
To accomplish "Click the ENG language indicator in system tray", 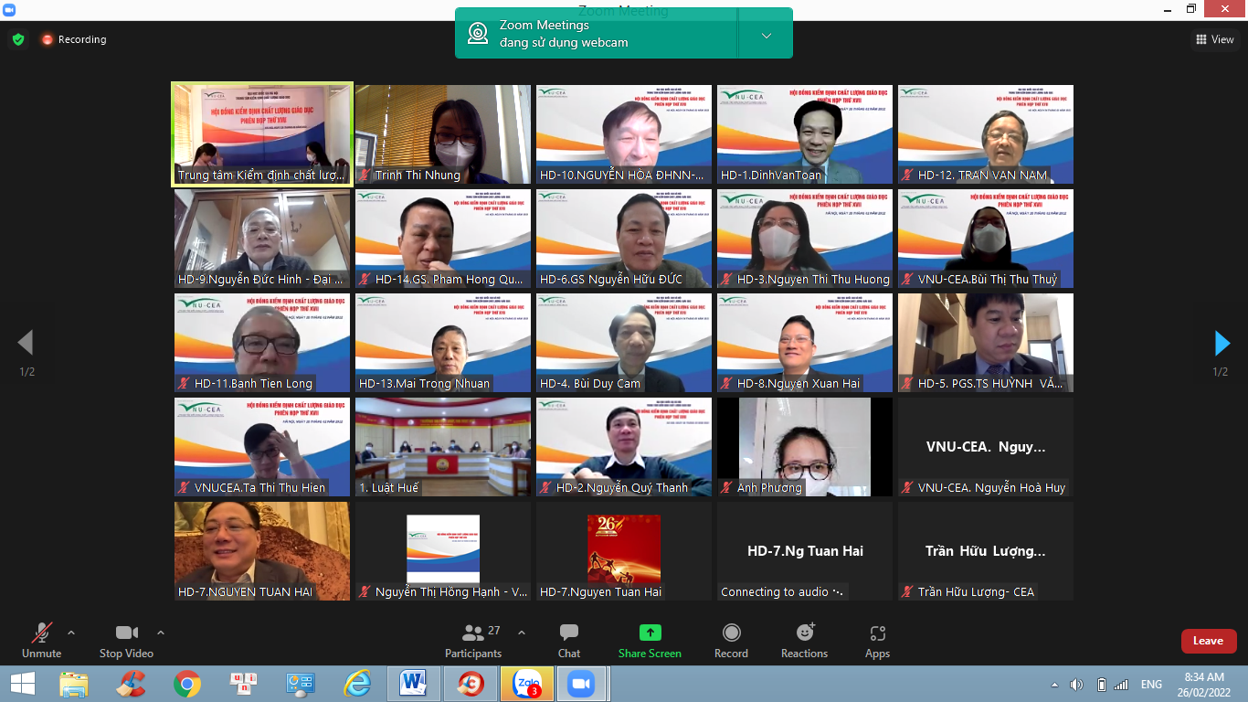I will click(1151, 684).
